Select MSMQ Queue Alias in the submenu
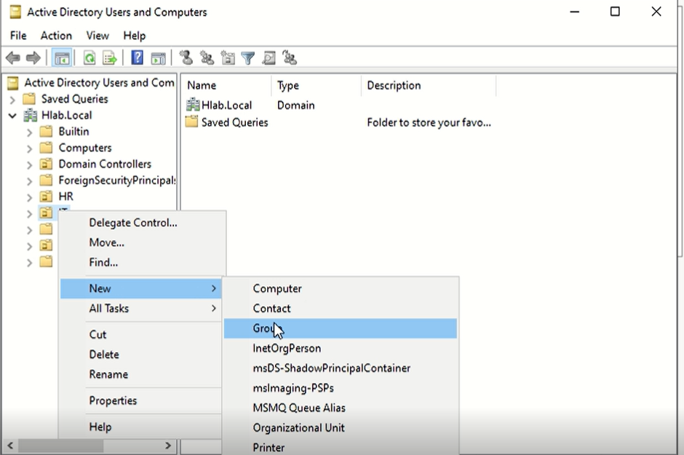This screenshot has height=455, width=684. [341, 408]
